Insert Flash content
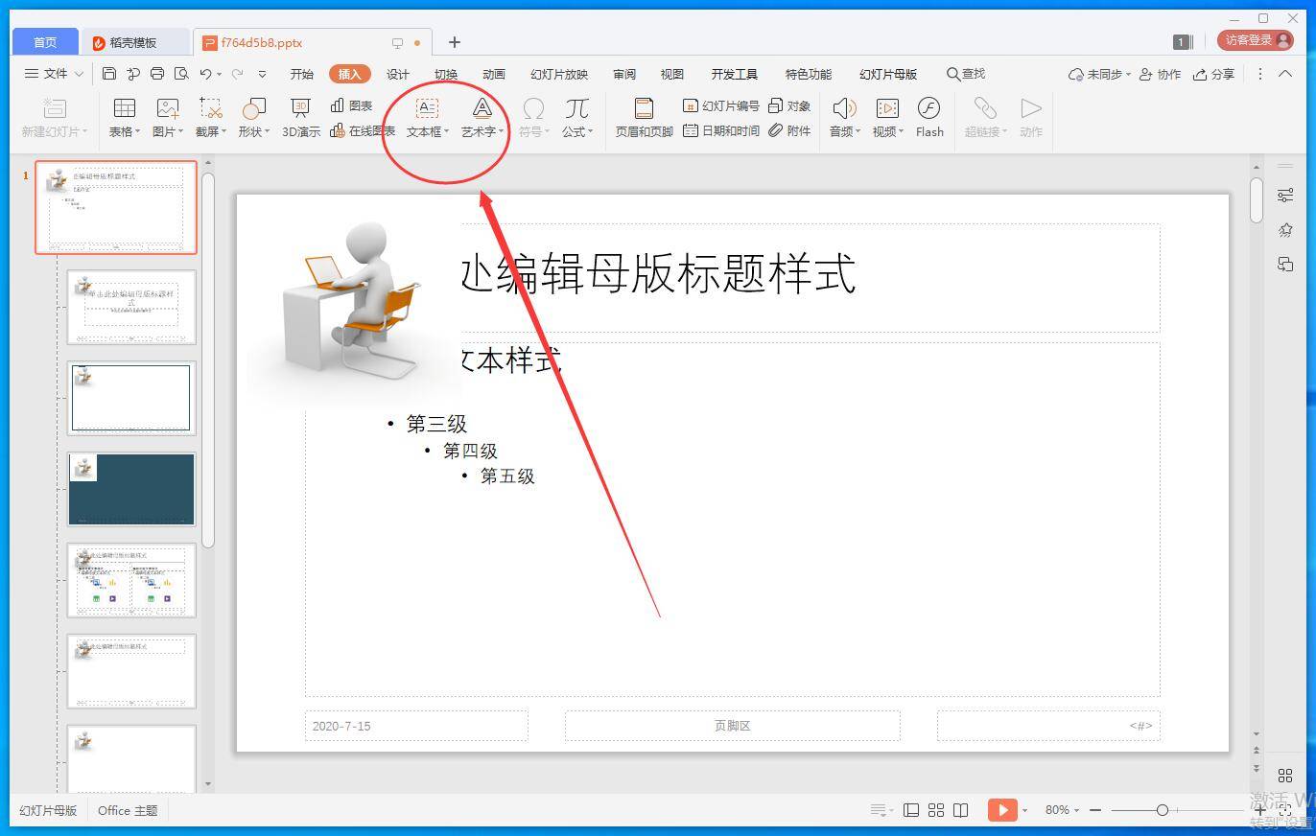 929,118
